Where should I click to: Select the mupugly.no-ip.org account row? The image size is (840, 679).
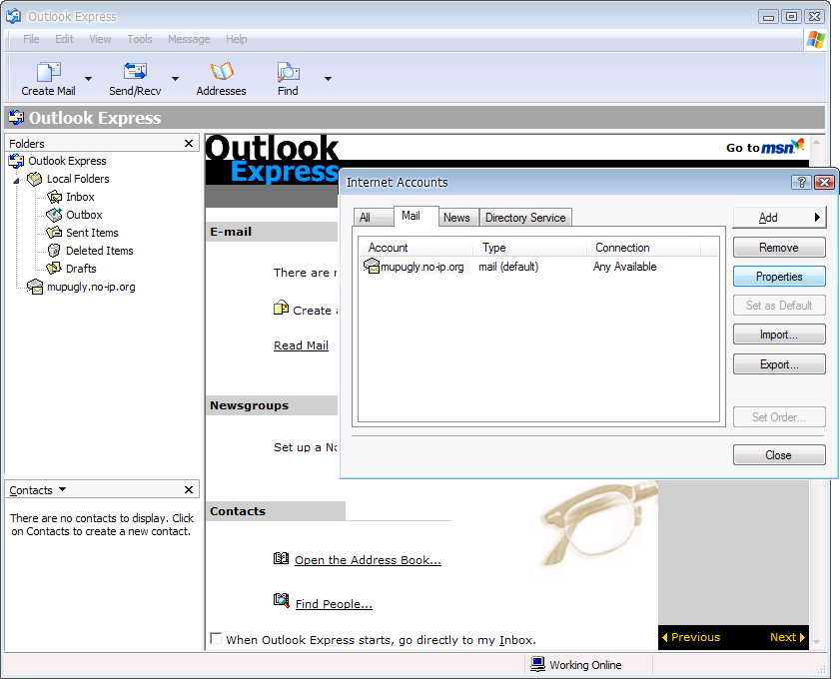pyautogui.click(x=420, y=267)
